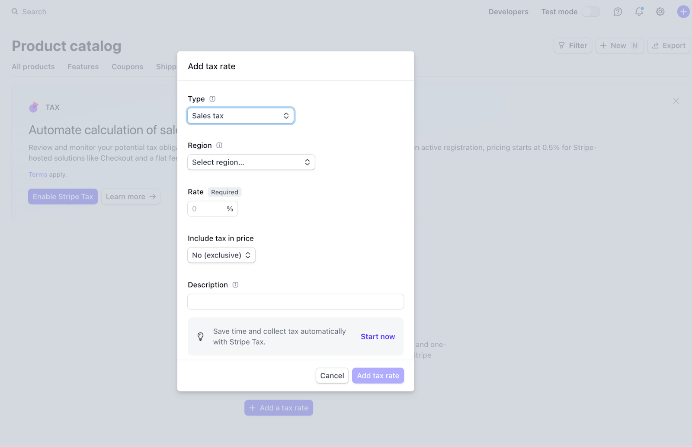
Task: Open the Terms link
Action: pos(38,174)
